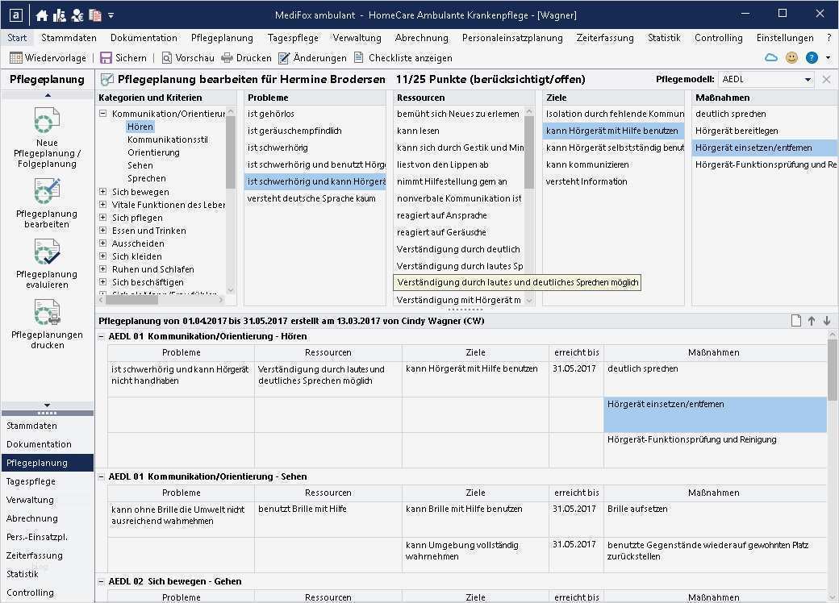
Task: Open the Tagespflege menu
Action: pyautogui.click(x=293, y=38)
